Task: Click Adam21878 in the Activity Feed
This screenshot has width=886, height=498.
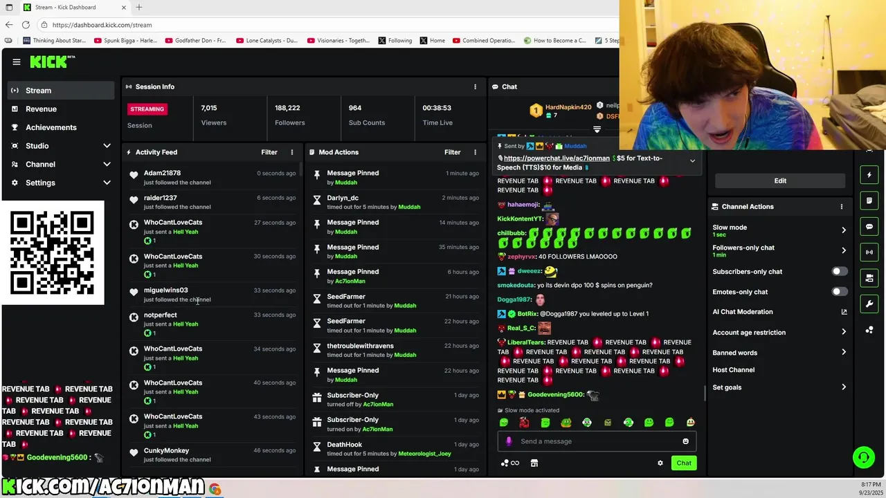Action: 162,173
